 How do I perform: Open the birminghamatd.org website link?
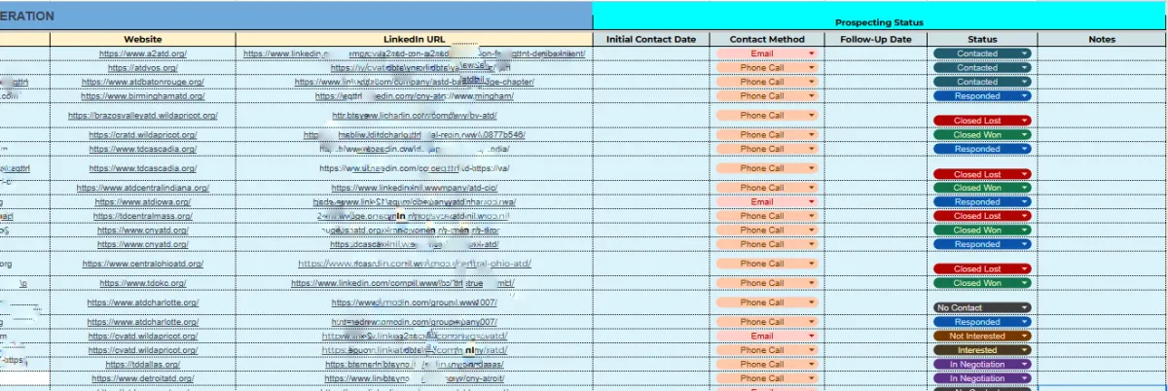142,96
